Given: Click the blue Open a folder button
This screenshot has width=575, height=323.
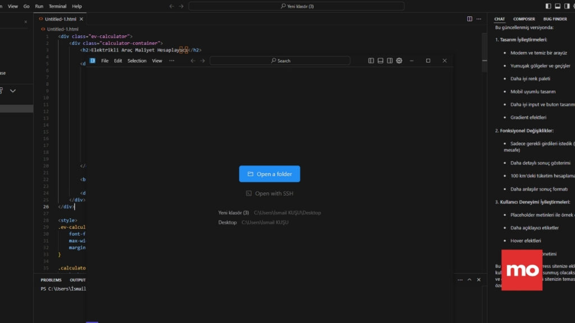Looking at the screenshot, I should [270, 174].
